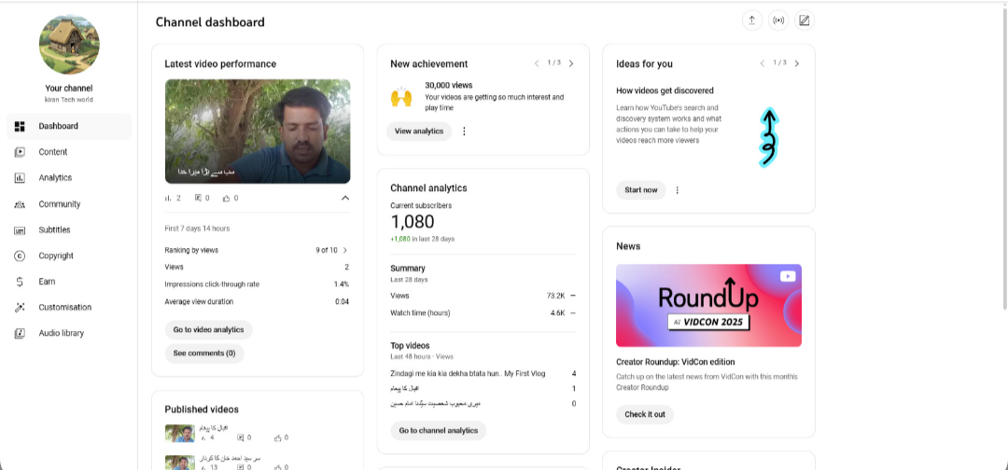
Task: Click 'Impressions click-through rate' row
Action: click(x=258, y=284)
